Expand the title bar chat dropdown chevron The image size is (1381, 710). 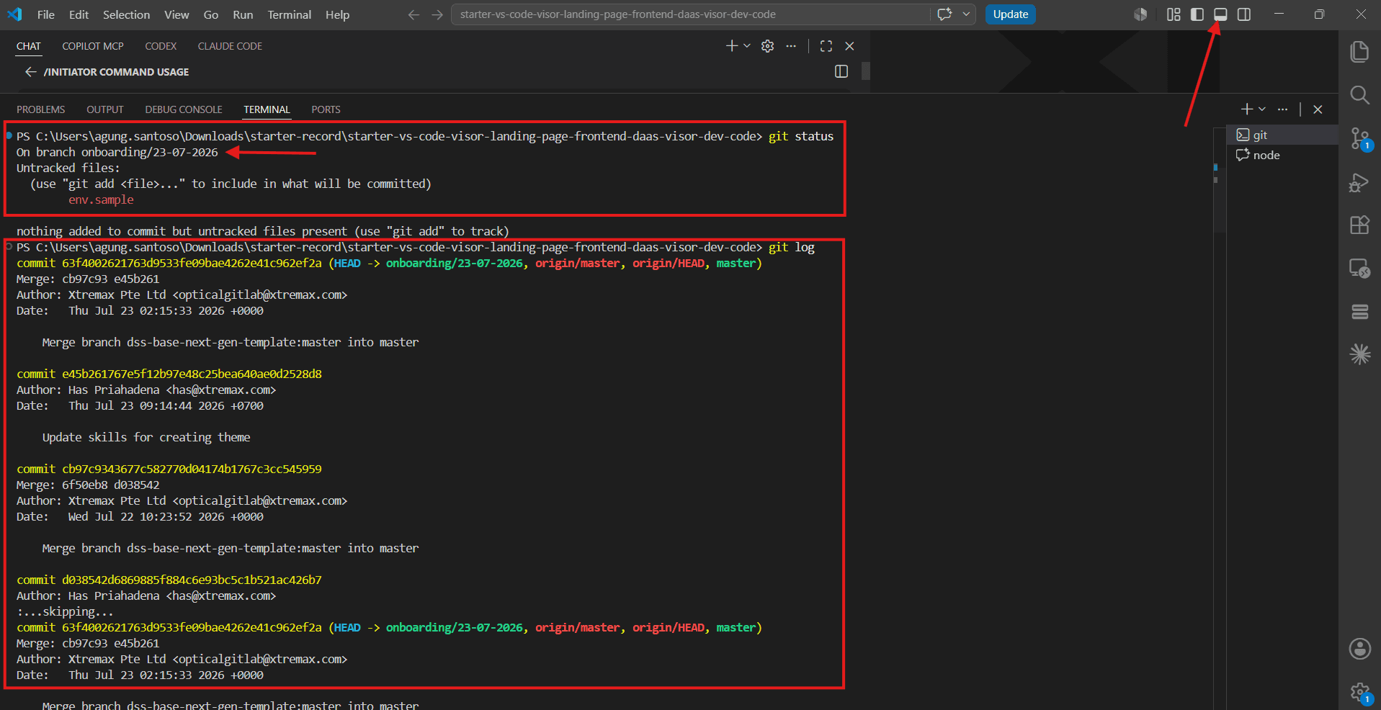click(x=966, y=14)
